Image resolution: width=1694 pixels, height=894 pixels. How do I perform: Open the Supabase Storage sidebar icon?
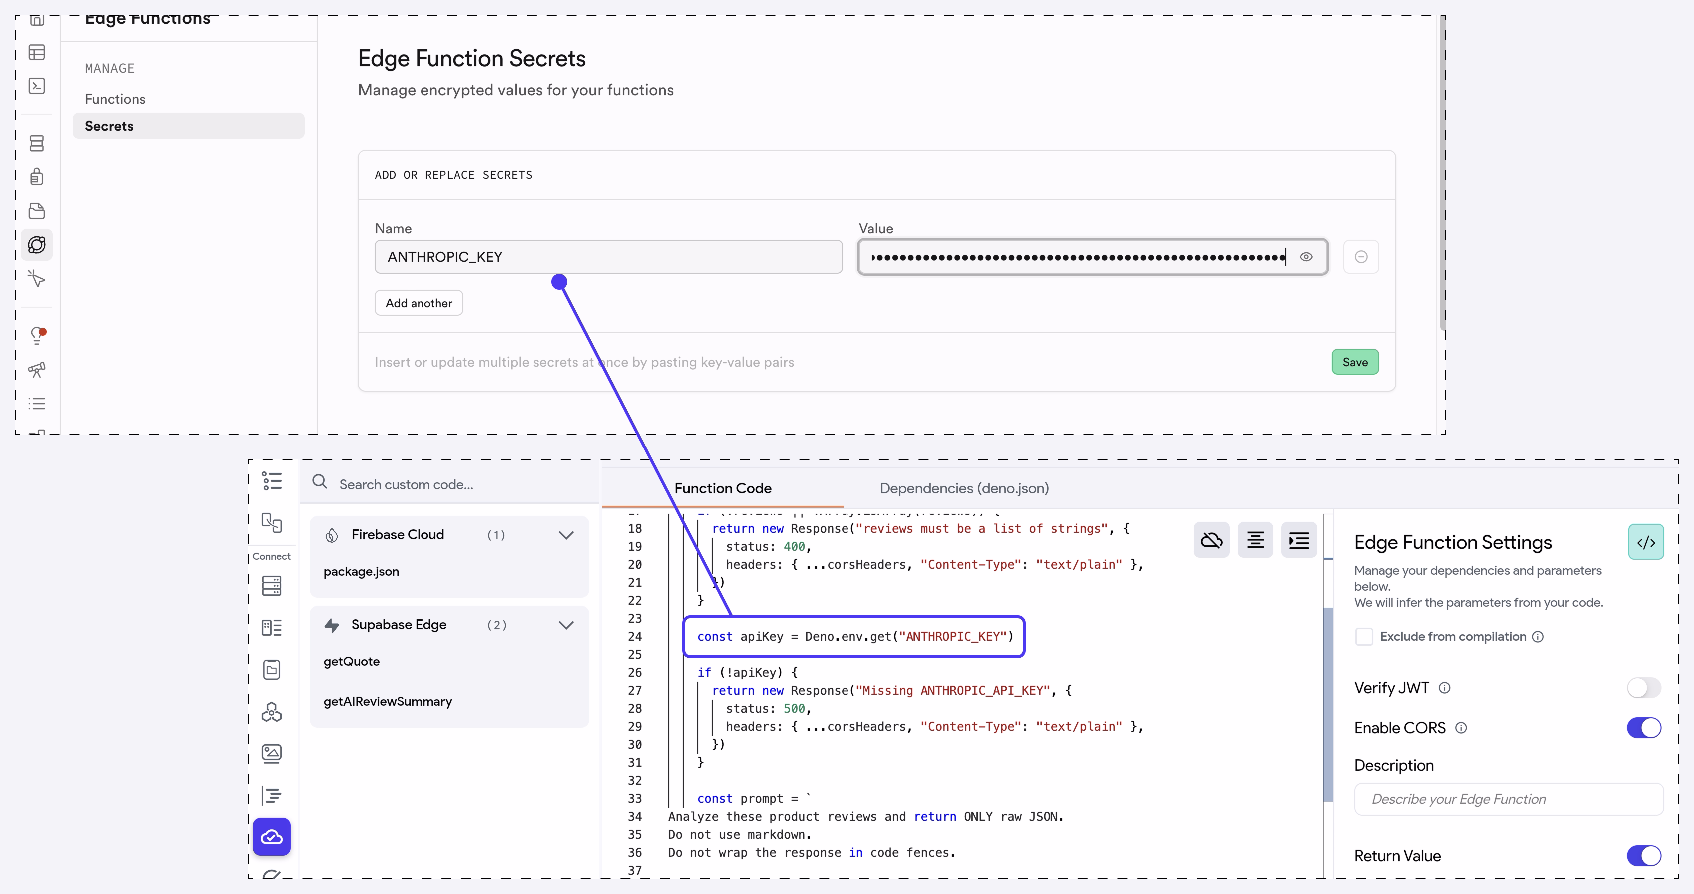point(37,210)
